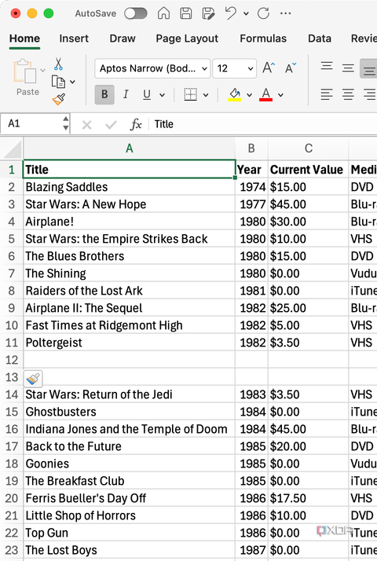The width and height of the screenshot is (377, 561).
Task: Apply the yellow fill color bucket
Action: click(x=235, y=94)
